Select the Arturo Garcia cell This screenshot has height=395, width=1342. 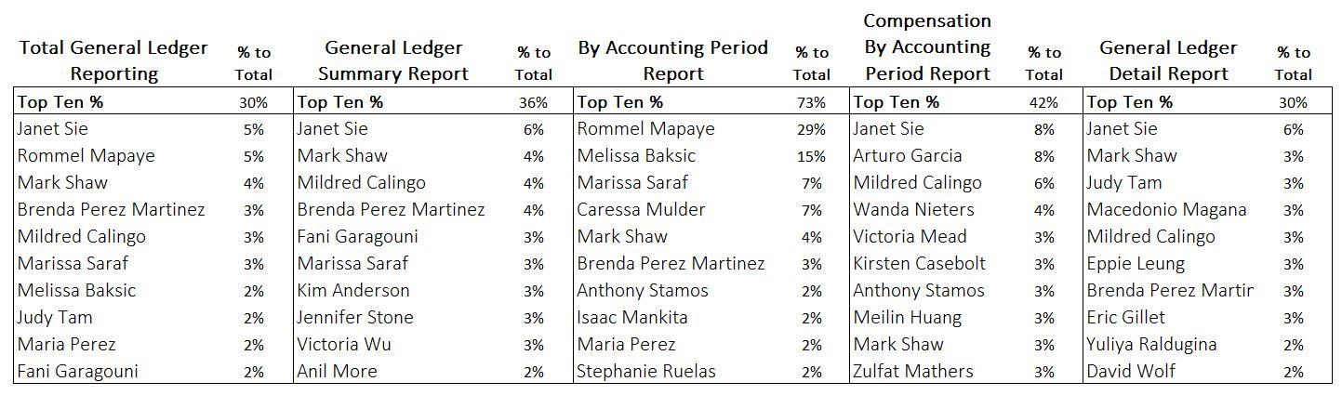pos(908,156)
